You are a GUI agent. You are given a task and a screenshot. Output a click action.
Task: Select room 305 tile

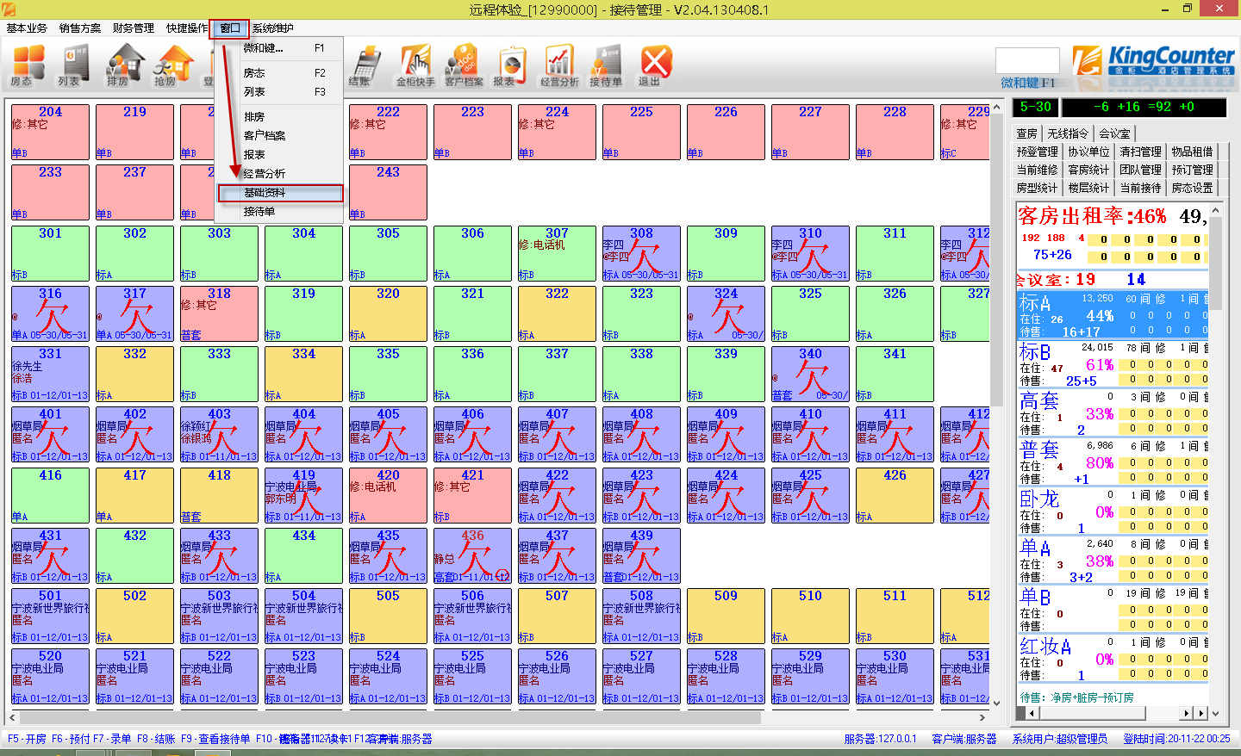click(x=388, y=253)
